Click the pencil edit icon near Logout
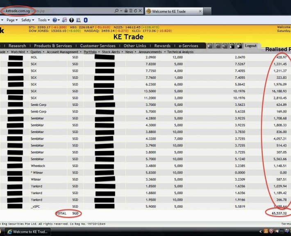291x236 pixels. pyautogui.click(x=217, y=46)
